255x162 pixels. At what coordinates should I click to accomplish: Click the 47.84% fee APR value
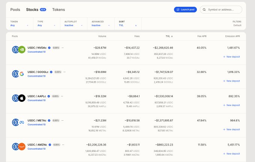point(201,121)
